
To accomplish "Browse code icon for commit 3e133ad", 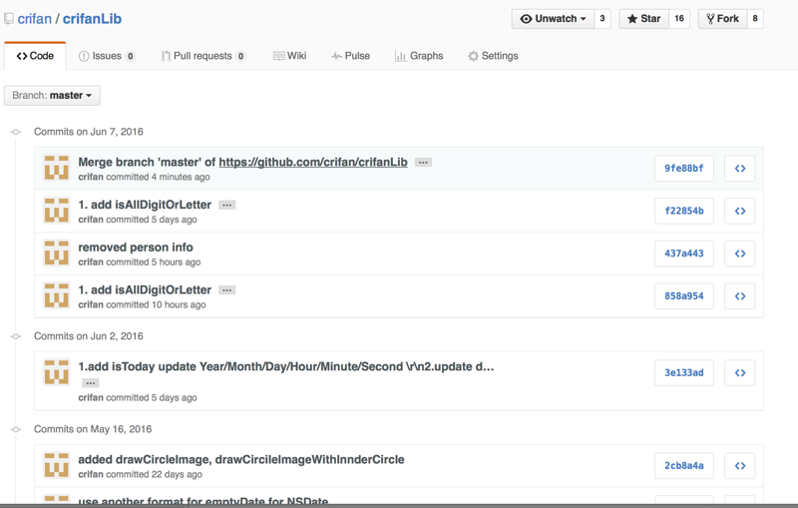I will [739, 373].
